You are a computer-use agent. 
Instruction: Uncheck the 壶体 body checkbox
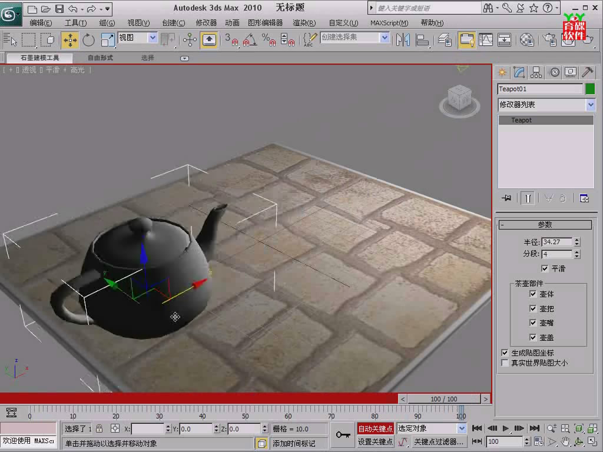point(533,294)
